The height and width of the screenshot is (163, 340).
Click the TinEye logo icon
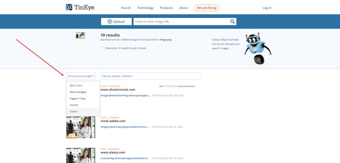click(69, 7)
